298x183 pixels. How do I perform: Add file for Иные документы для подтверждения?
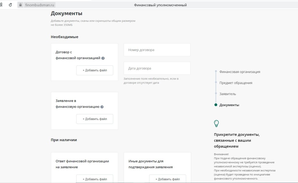tap(167, 179)
